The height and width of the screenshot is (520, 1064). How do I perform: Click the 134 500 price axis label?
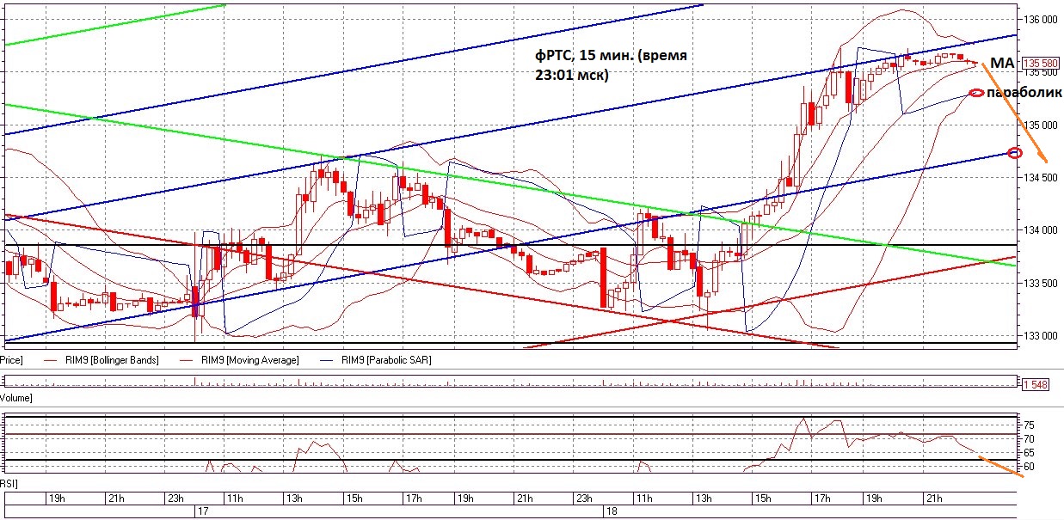(1040, 177)
